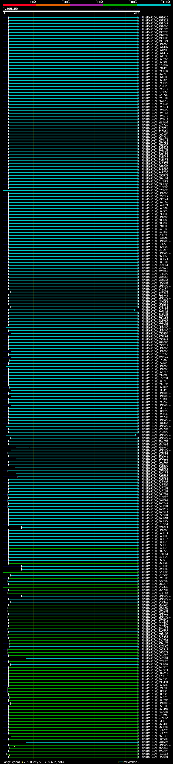The image size is (173, 764).
Task: Select hit label UniRef100_C6TMM8
Action: [155, 50]
